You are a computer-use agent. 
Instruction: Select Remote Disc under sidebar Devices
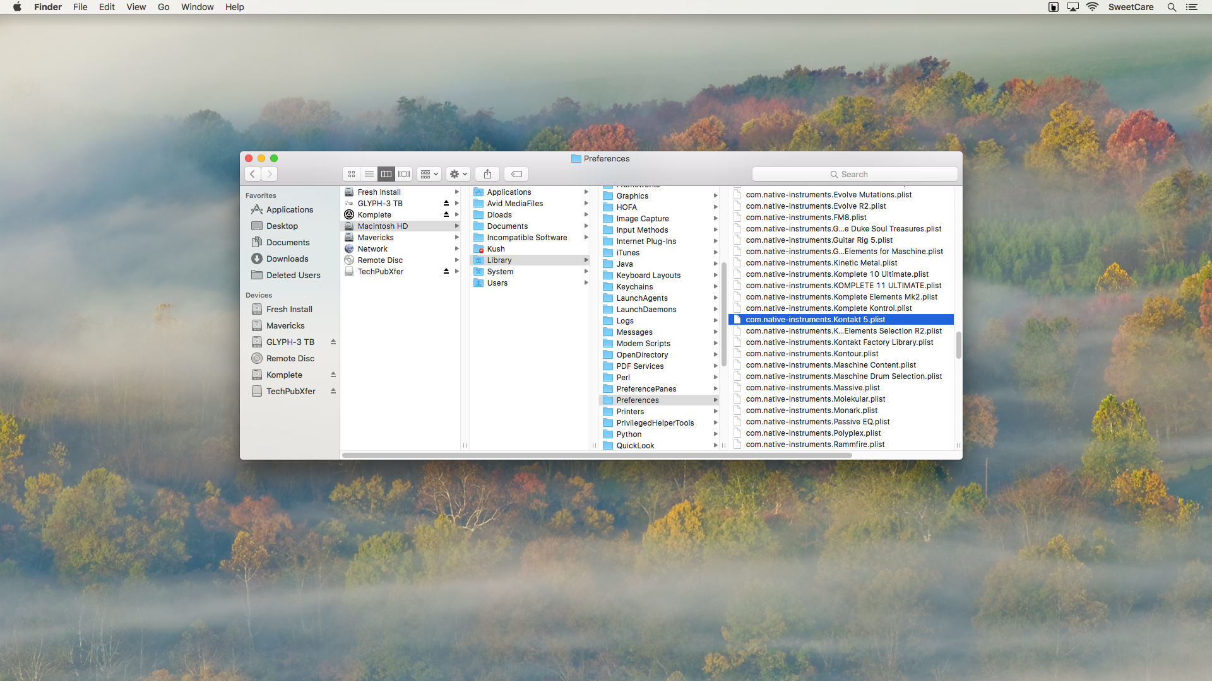coord(290,358)
